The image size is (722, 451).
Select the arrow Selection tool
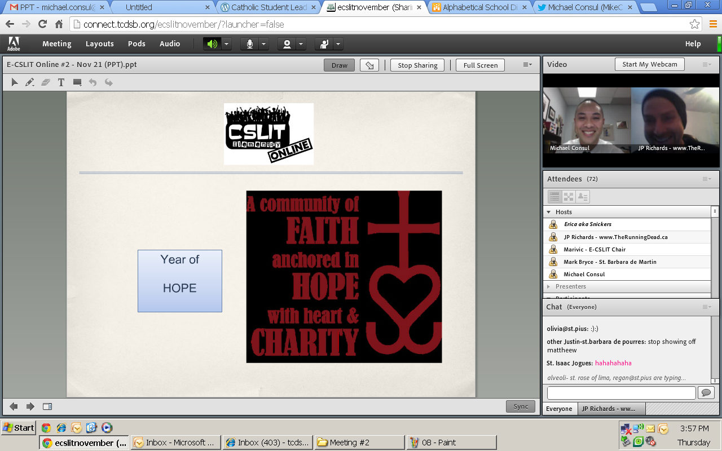click(15, 82)
